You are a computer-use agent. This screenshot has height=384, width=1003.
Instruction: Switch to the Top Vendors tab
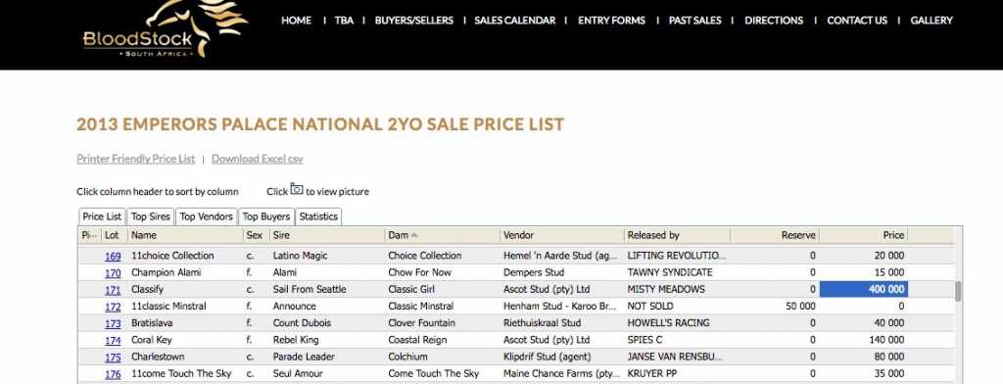tap(206, 216)
